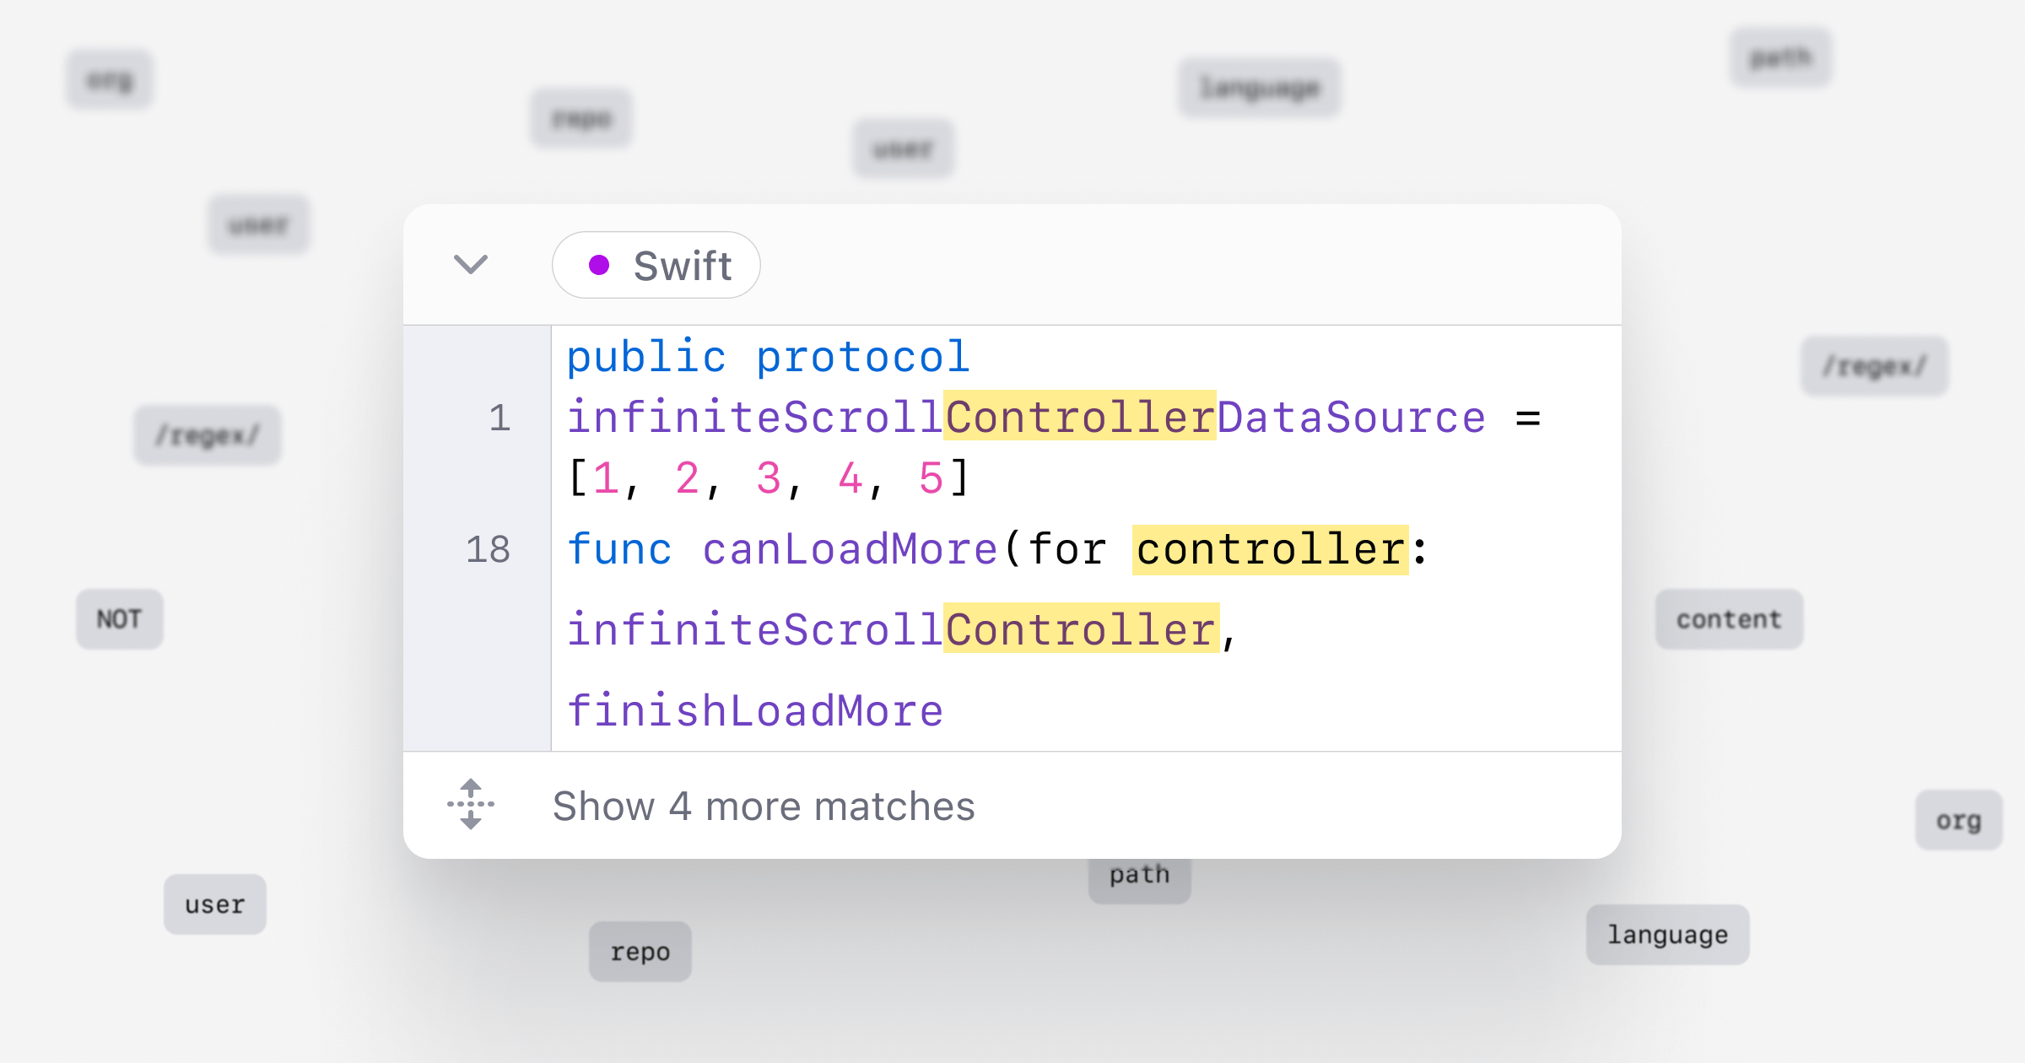Open line 18 of the result
The image size is (2025, 1063).
[x=488, y=549]
